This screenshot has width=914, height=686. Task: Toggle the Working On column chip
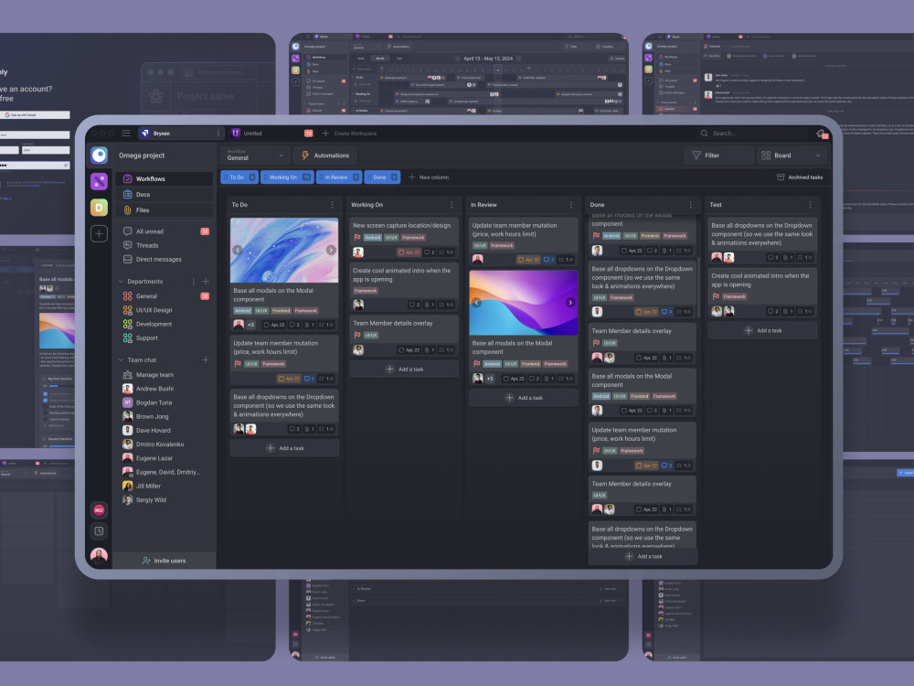(287, 177)
